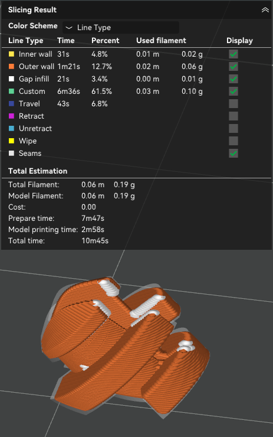Screen dimensions: 273x437
Task: Click the orange Outer wall color swatch
Action: tap(11, 66)
